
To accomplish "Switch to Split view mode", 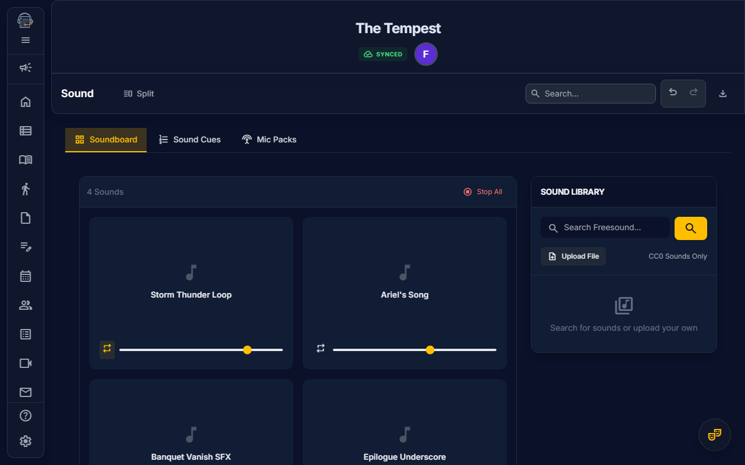I will (x=139, y=94).
